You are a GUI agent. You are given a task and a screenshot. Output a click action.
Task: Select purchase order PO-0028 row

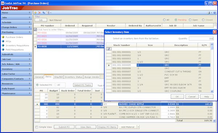pos(69,43)
